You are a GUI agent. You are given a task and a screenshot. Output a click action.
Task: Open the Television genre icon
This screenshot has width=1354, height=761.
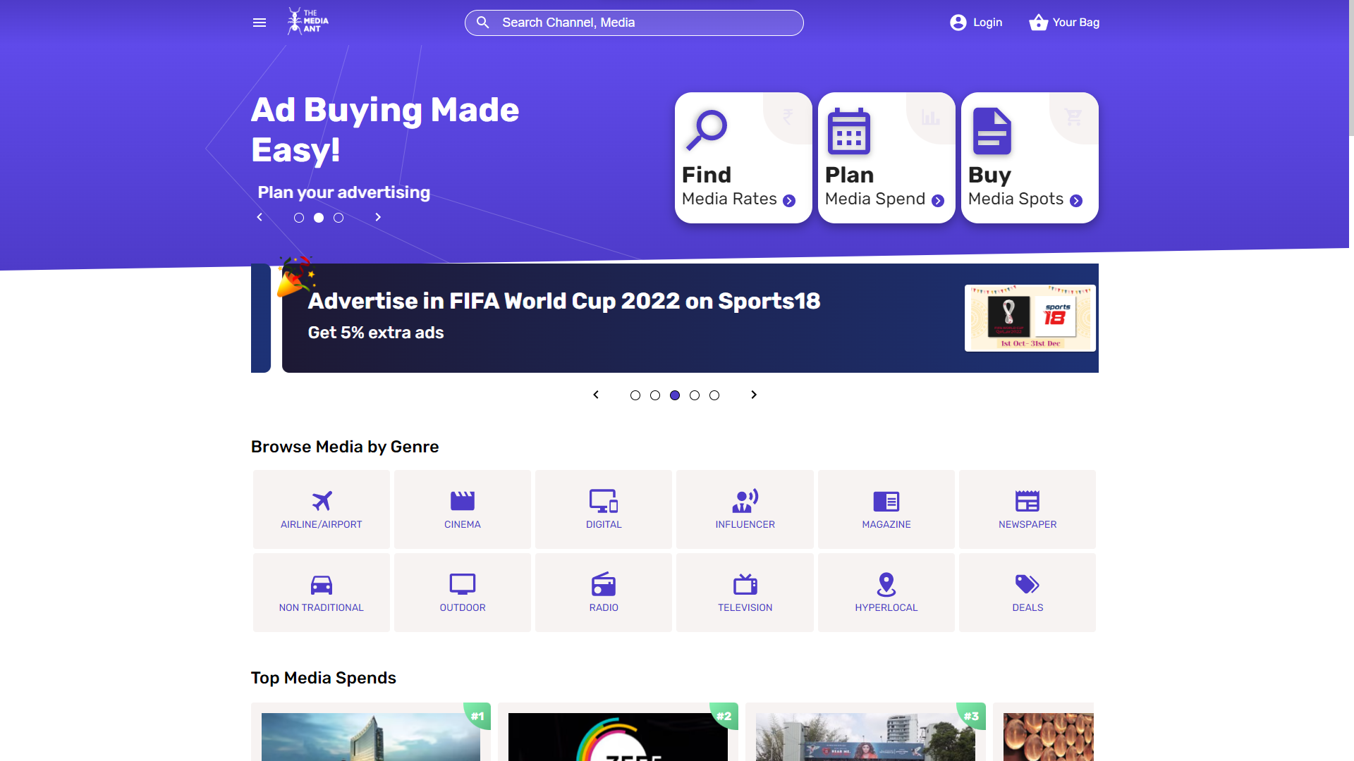point(745,584)
